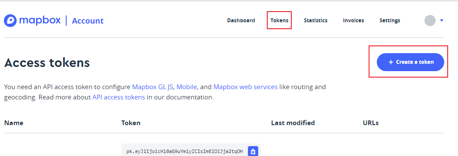Open the Settings tab

[x=390, y=21]
